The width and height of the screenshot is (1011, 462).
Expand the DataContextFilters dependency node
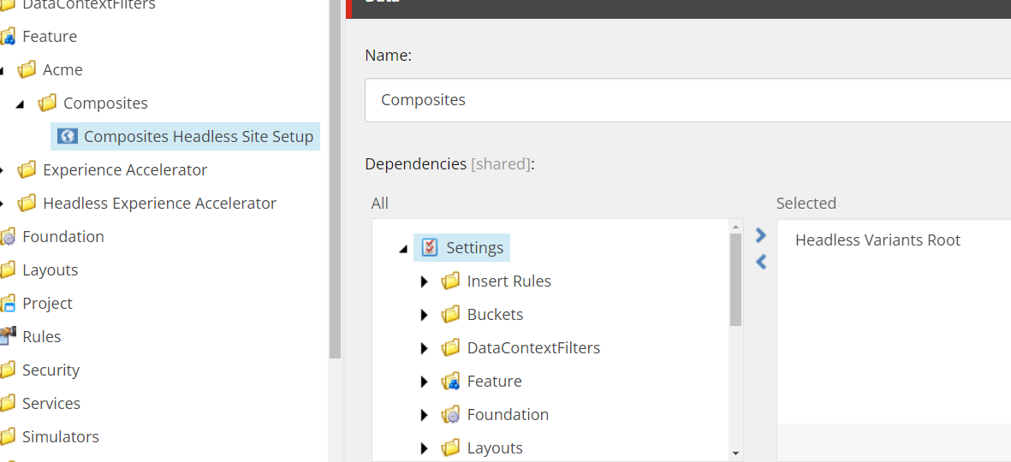tap(424, 348)
